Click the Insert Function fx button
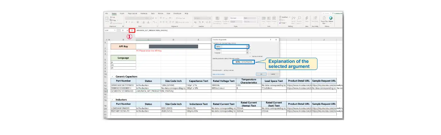Screen dimensions: 441x135 pos(132,30)
